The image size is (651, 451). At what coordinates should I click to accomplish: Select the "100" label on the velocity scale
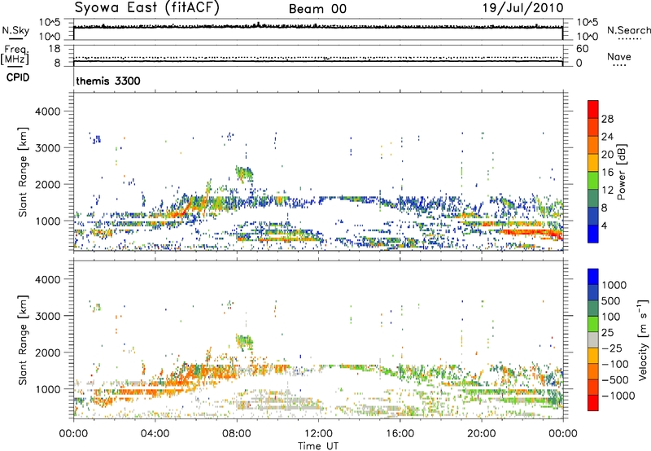pos(610,317)
